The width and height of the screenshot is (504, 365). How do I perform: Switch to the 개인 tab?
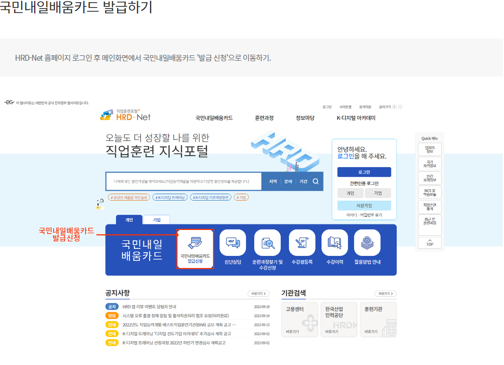(x=129, y=220)
